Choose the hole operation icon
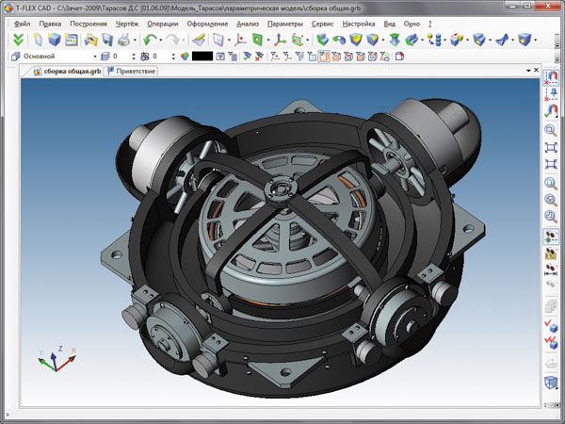 pos(525,40)
